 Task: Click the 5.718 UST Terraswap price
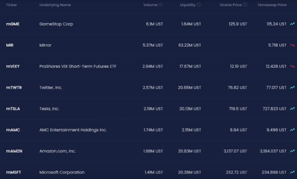(277, 45)
